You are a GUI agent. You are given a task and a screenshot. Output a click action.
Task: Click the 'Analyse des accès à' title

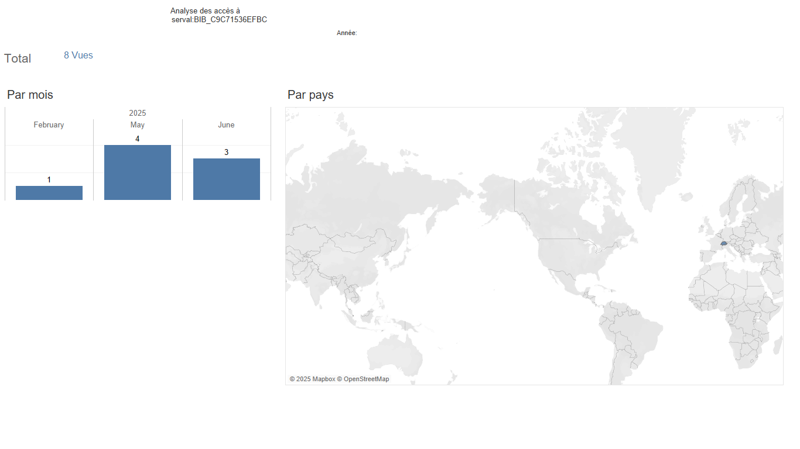point(205,11)
